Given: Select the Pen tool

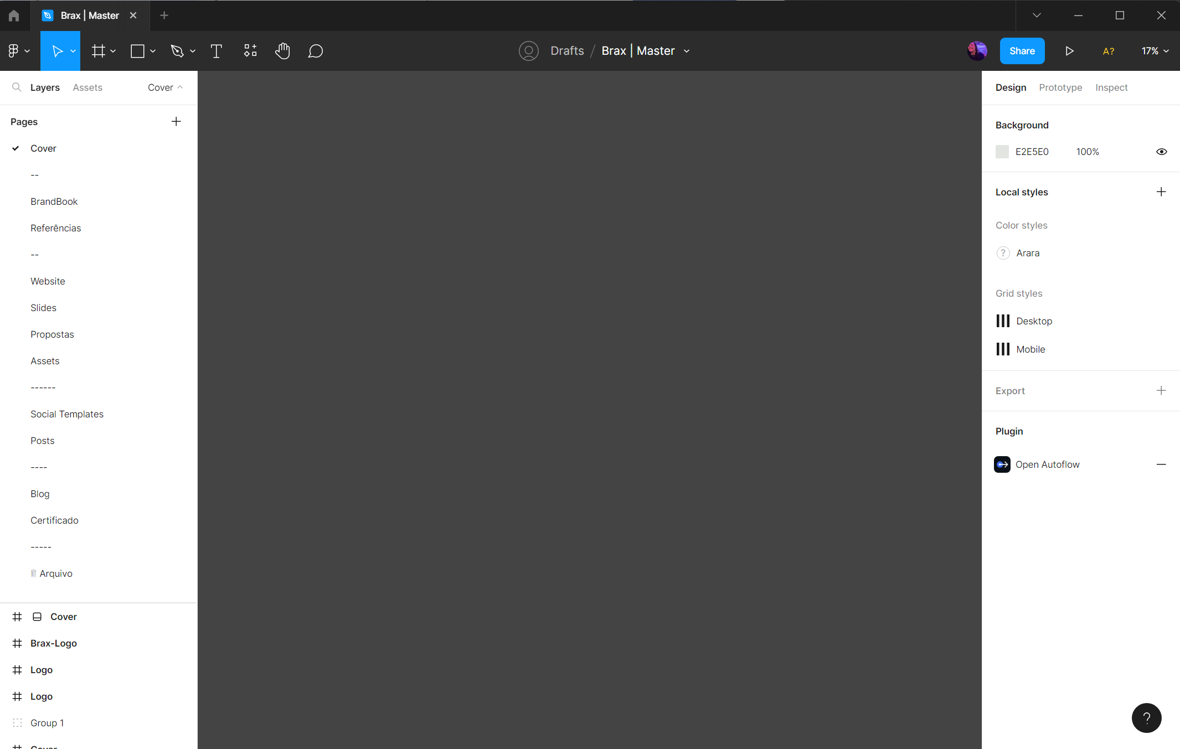Looking at the screenshot, I should tap(177, 51).
